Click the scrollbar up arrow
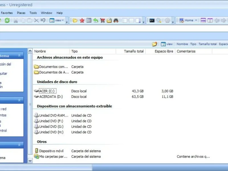This screenshot has height=171, width=228. [x=30, y=51]
